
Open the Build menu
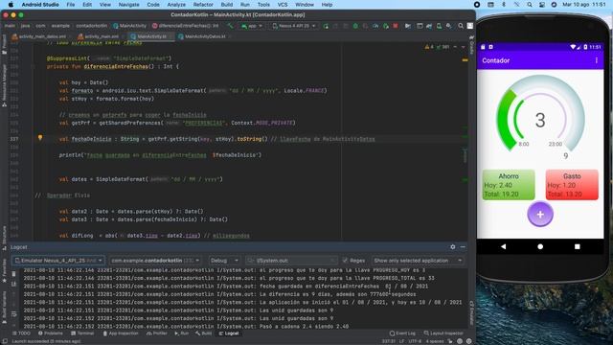[x=227, y=5]
